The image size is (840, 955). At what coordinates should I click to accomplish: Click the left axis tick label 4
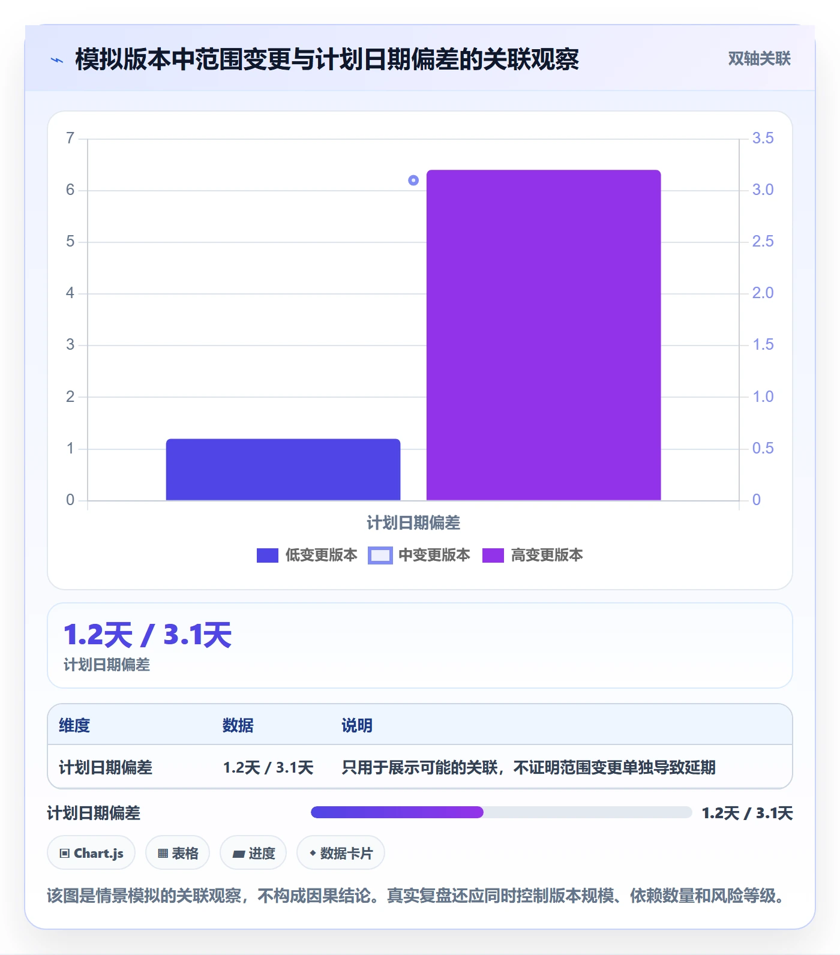click(x=70, y=293)
